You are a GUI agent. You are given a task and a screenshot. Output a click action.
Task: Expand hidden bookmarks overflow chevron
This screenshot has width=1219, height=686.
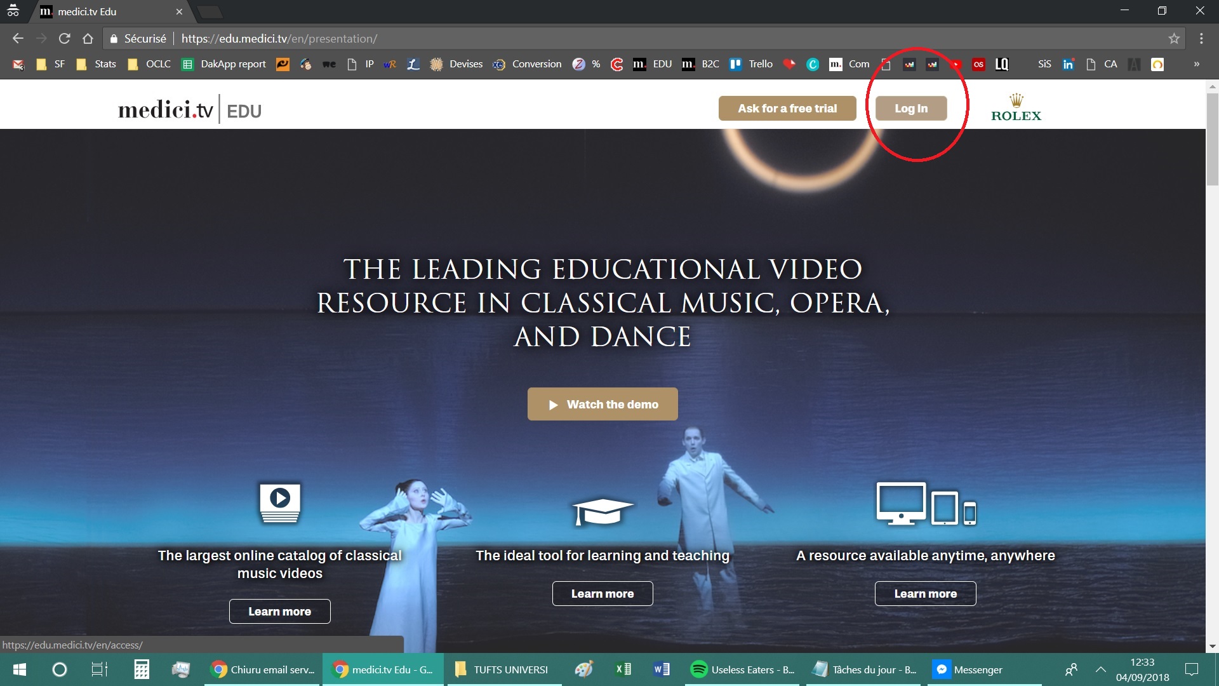[1196, 64]
